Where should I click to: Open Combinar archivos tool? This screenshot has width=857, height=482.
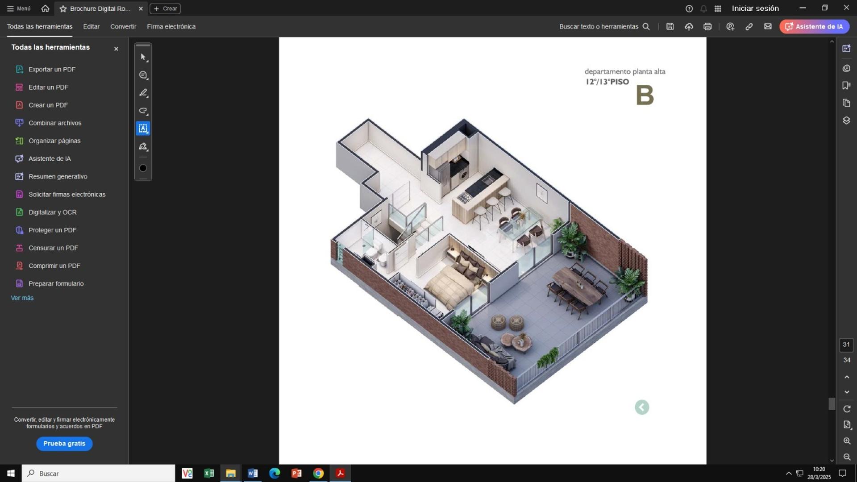[55, 123]
